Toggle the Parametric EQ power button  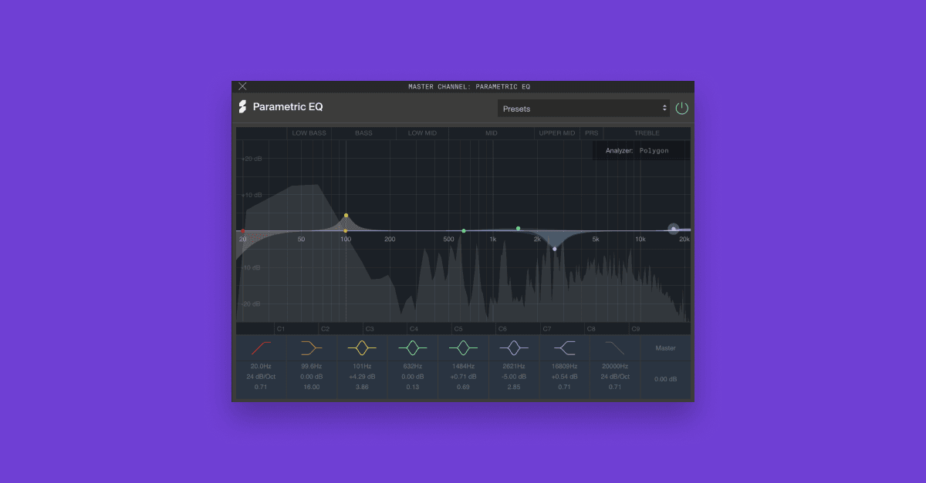681,108
